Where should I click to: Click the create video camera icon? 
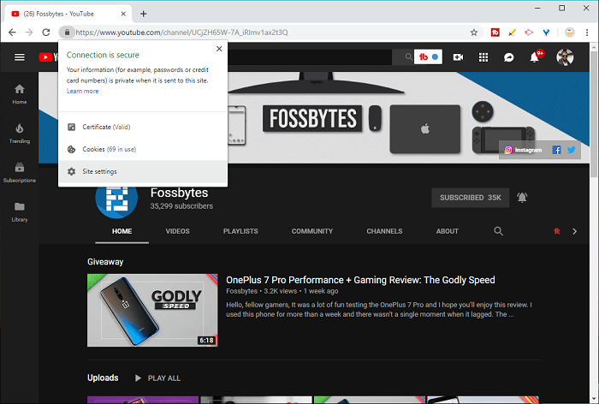click(458, 57)
